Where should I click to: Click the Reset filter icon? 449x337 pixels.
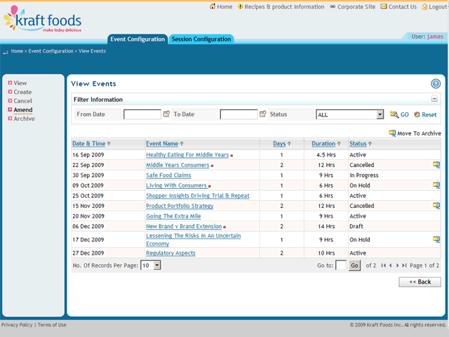pyautogui.click(x=417, y=114)
